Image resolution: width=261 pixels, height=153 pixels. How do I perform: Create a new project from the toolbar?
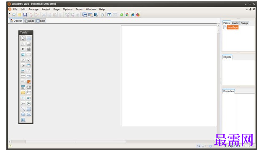[x=14, y=15]
